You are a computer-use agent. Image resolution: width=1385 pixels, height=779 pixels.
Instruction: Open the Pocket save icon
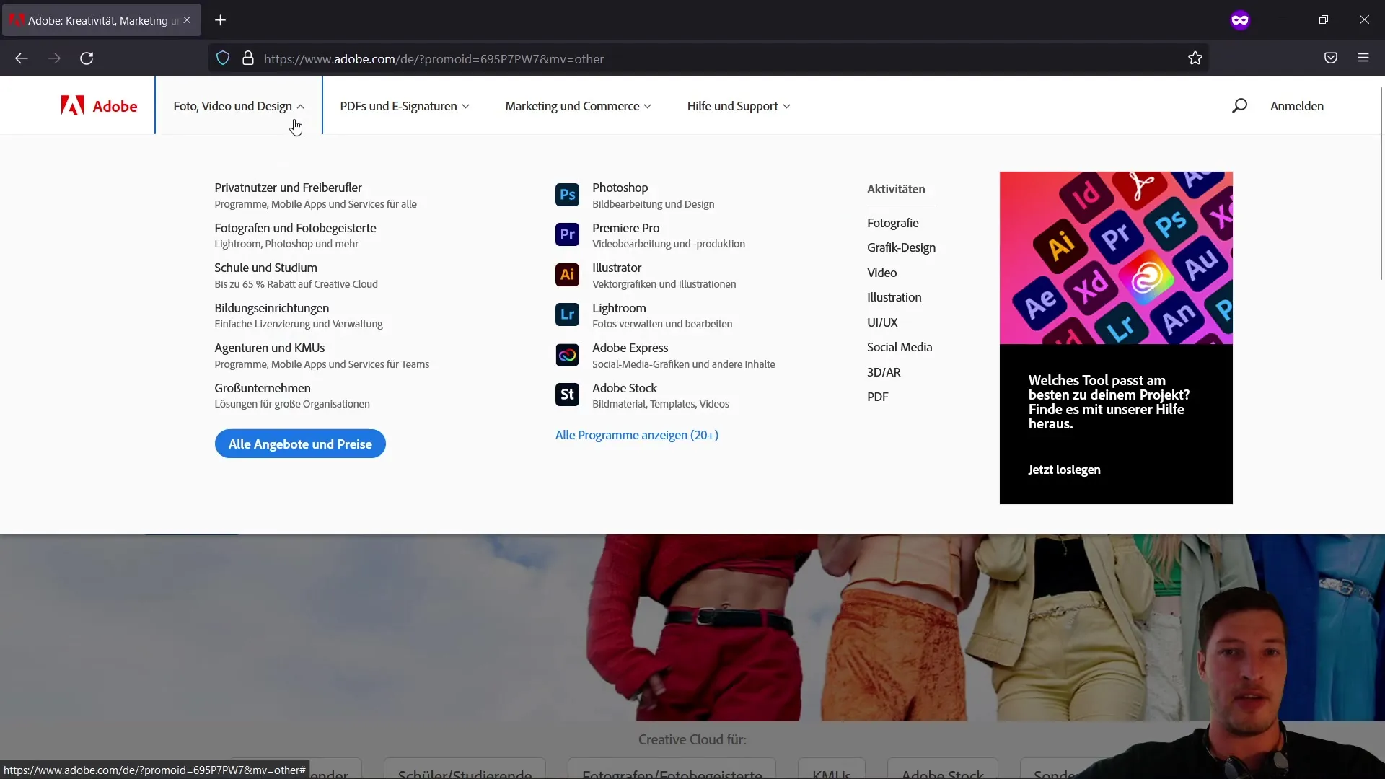(x=1331, y=58)
